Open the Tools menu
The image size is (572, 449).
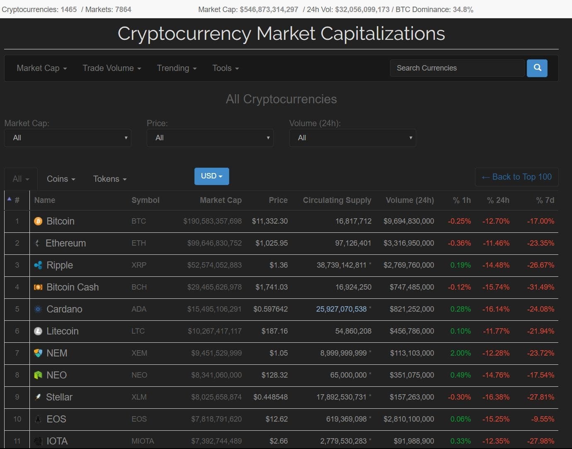point(225,68)
